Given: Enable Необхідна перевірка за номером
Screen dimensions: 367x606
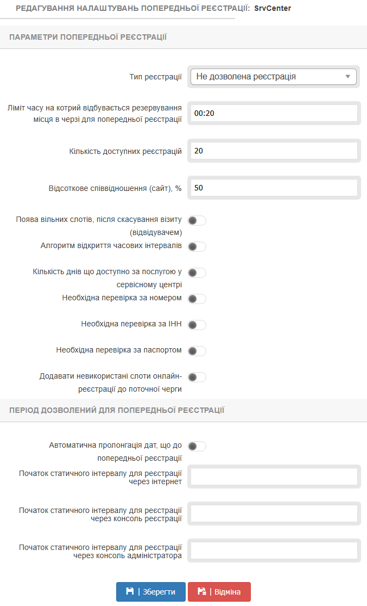Looking at the screenshot, I should pos(197,299).
